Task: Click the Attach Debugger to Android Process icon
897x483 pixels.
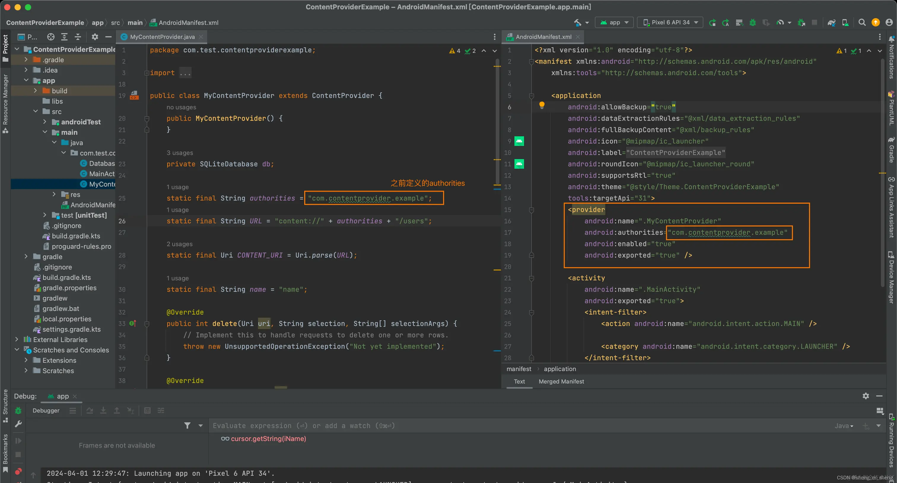Action: 801,23
